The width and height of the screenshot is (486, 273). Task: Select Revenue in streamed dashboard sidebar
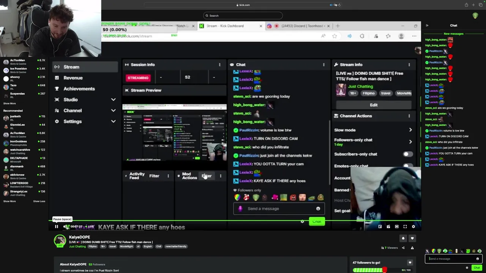coord(73,78)
